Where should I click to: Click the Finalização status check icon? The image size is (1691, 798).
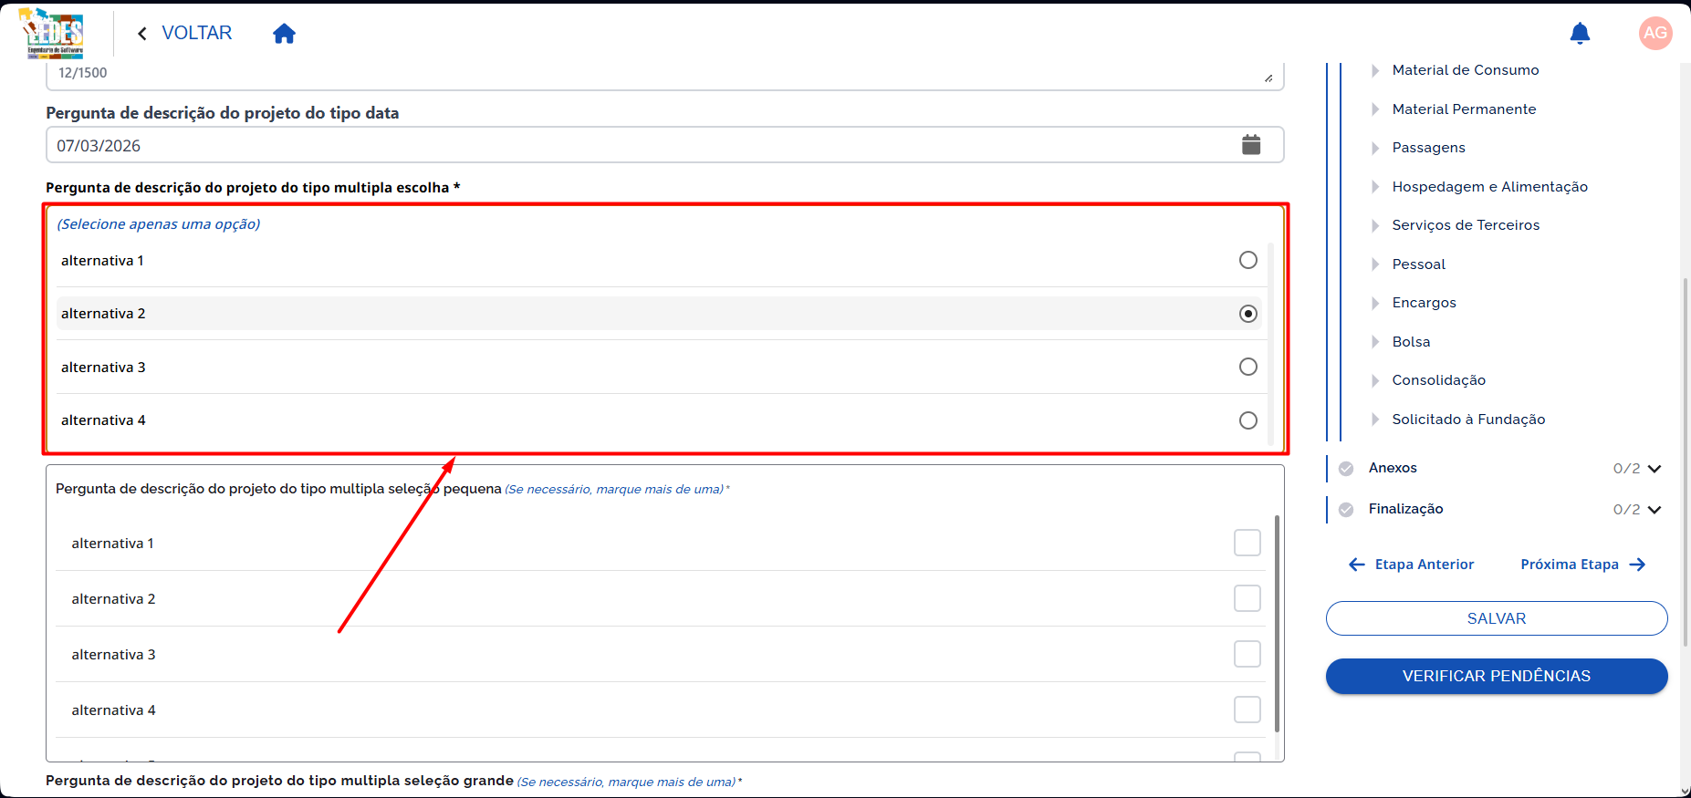coord(1346,510)
